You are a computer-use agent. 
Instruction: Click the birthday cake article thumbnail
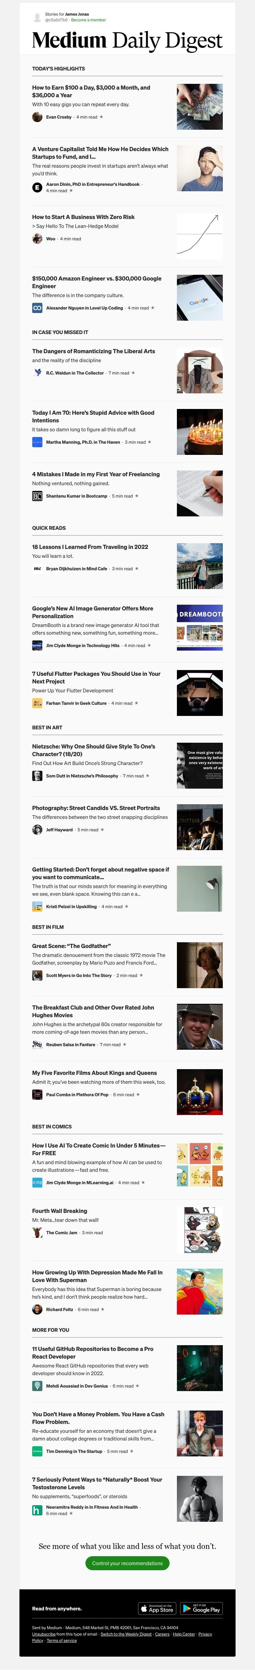200,432
